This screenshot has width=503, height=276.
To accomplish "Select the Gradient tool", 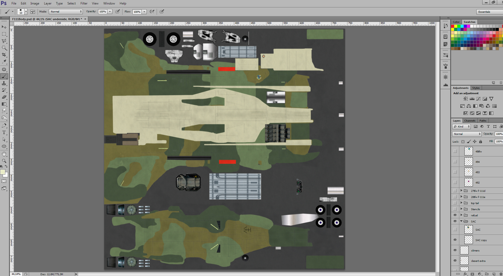I will pyautogui.click(x=4, y=104).
